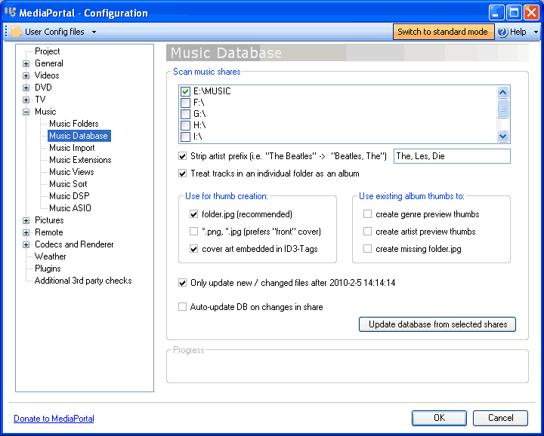544x436 pixels.
Task: Select the General tree item label
Action: pos(49,63)
